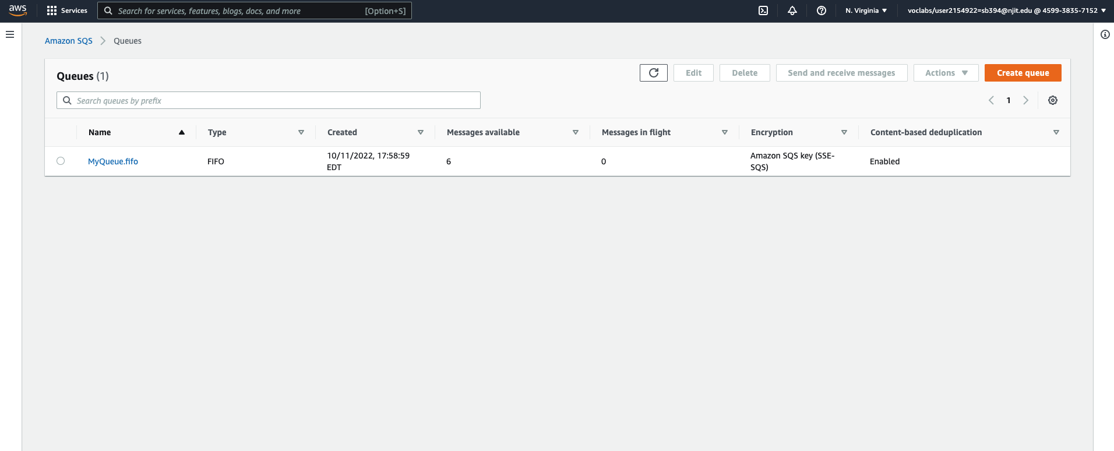Focus the Search queues by prefix field
Screen dimensions: 1114x451
pos(269,100)
